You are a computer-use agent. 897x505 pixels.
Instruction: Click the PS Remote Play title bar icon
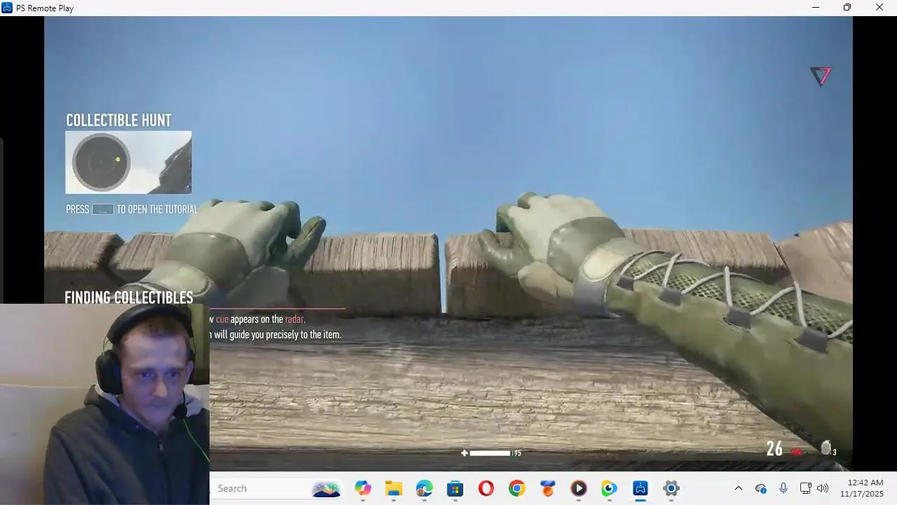click(7, 8)
